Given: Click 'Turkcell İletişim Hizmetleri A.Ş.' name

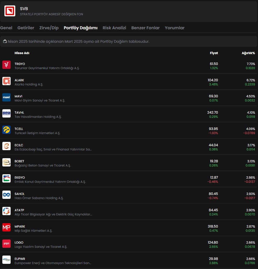Looking at the screenshot, I should 37,133.
